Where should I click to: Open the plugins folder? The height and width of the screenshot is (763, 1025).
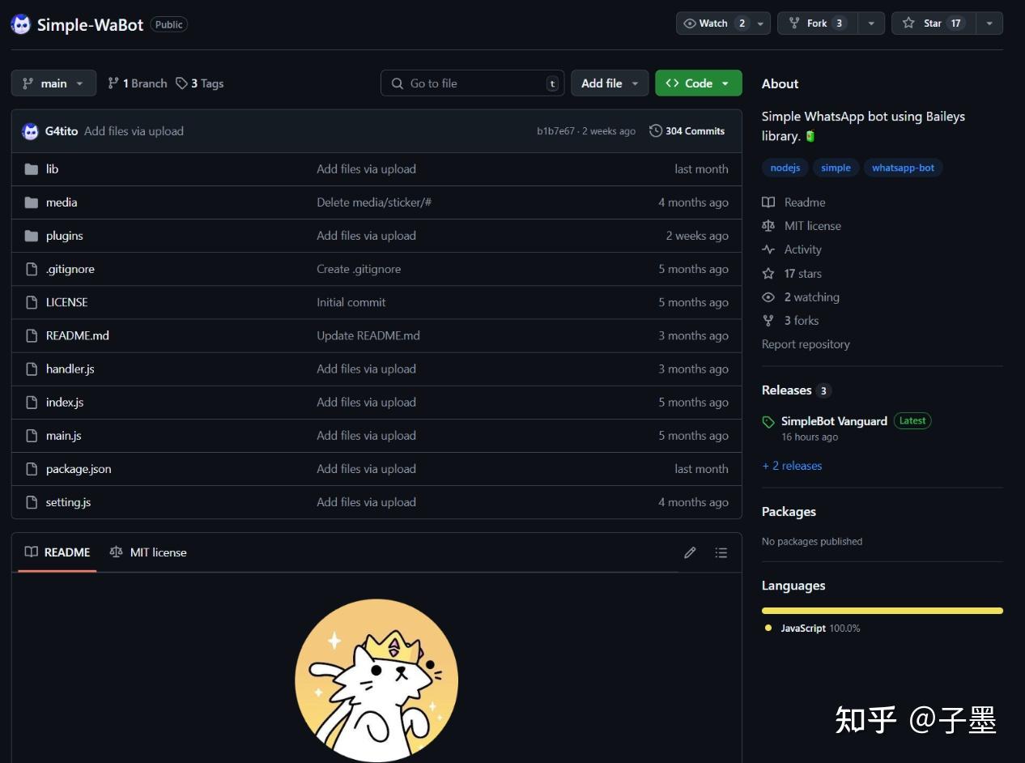65,236
